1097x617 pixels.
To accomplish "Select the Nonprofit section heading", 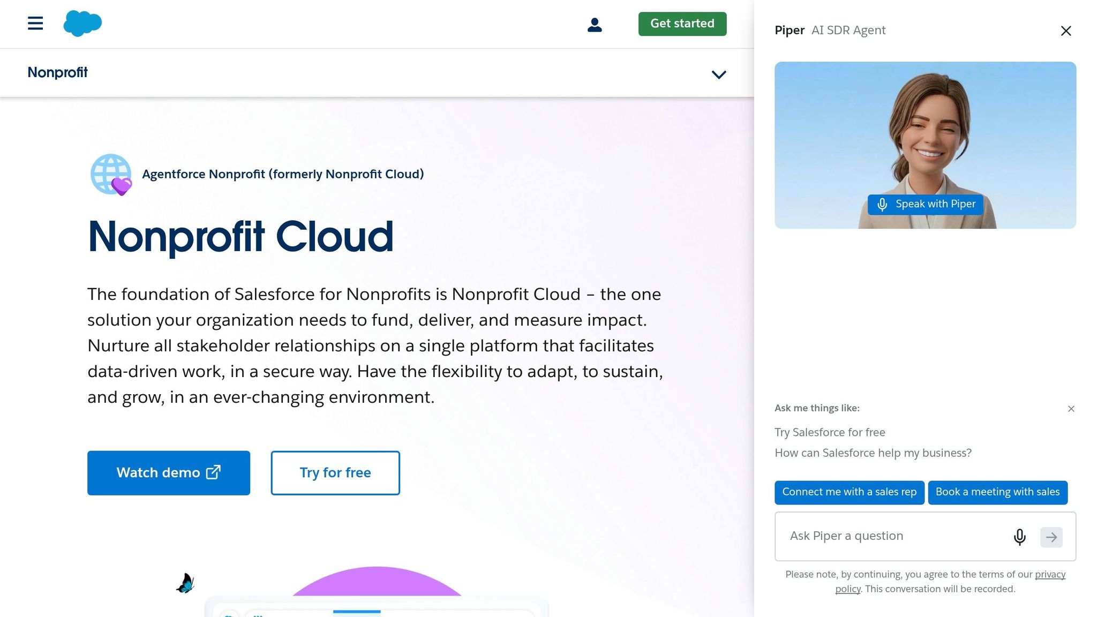I will 57,72.
